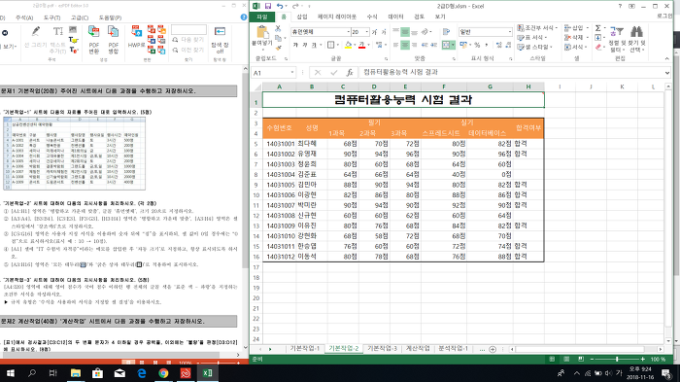Viewport: 680px width, 382px height.
Task: Open the 데이터 ribbon tab
Action: 395,17
